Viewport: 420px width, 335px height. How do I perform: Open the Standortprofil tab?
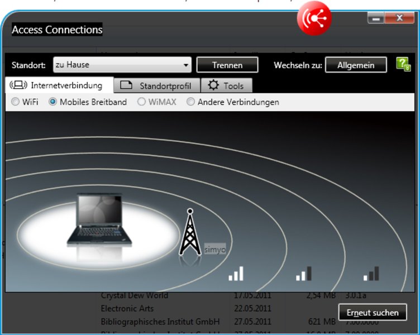click(x=157, y=85)
